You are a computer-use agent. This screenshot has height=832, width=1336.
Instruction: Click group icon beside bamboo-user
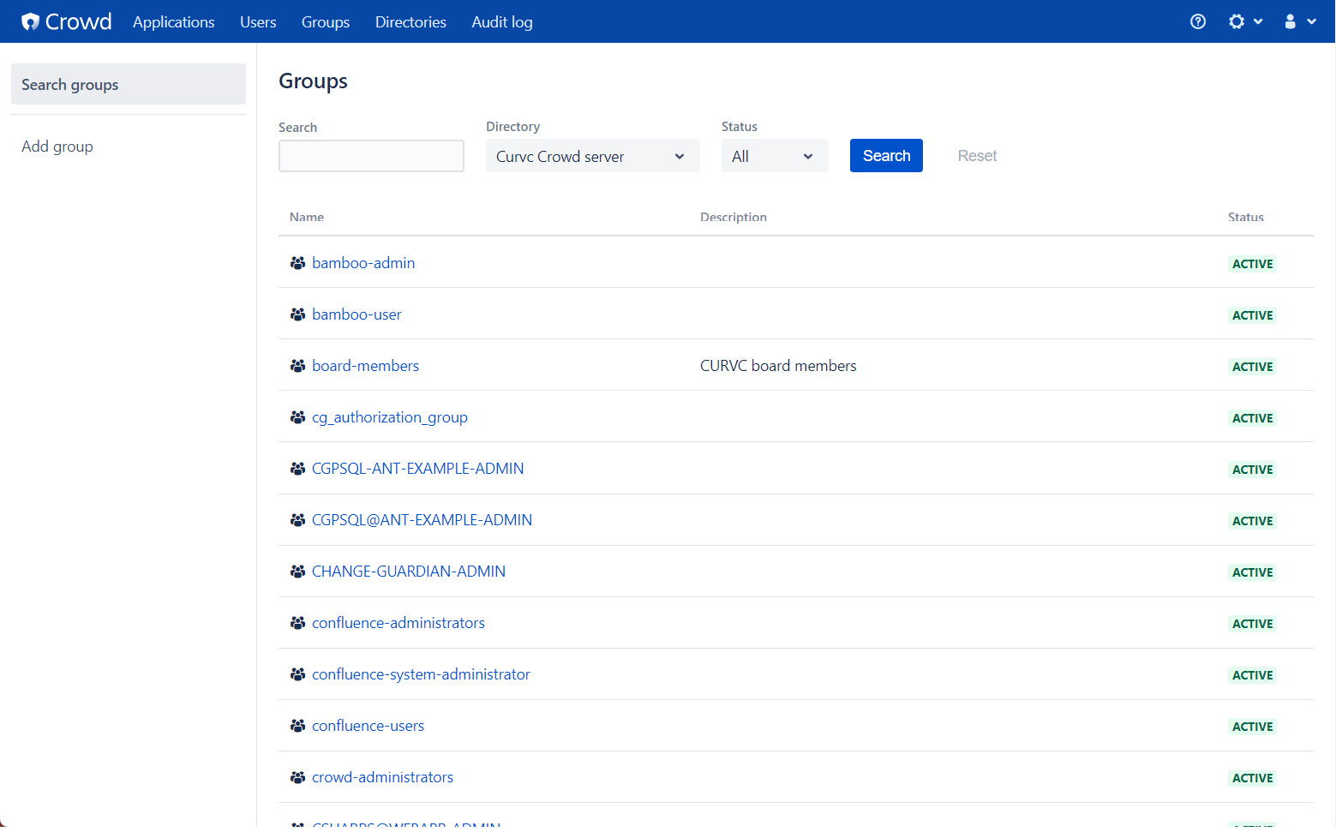click(x=297, y=314)
